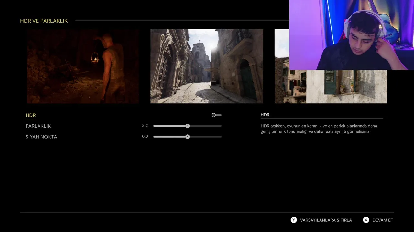Select the SIYAH NOKTA setting label

(x=41, y=137)
